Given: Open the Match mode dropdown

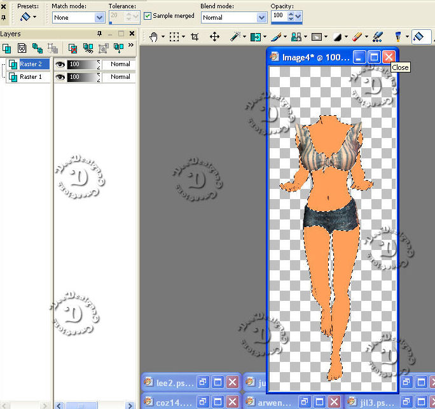Looking at the screenshot, I should 99,18.
